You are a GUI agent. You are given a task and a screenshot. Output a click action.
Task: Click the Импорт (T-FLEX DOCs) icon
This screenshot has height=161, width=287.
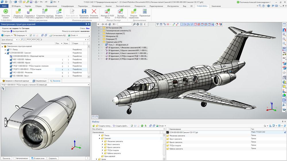pyautogui.click(x=107, y=11)
